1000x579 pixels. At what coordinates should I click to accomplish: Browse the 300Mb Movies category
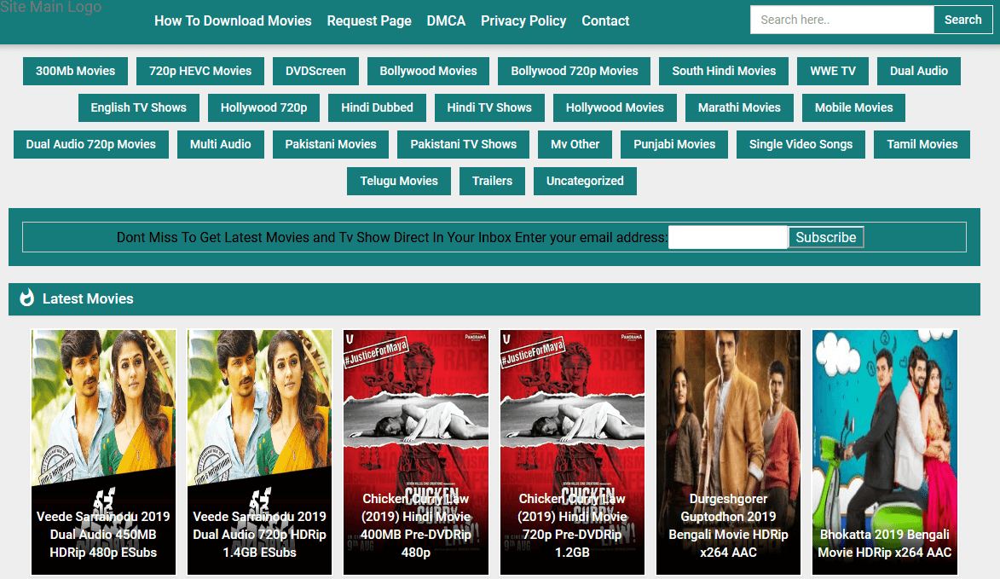click(75, 71)
